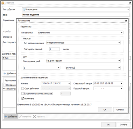
Task: Click the Добавить button with plus icon at bottom
Action: pyautogui.click(x=11, y=116)
